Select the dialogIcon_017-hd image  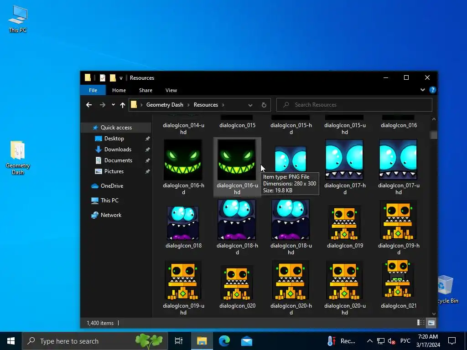click(x=344, y=160)
